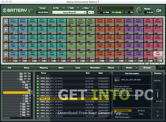The image size is (166, 122).
Task: Click the voices note icon
Action: point(99,12)
